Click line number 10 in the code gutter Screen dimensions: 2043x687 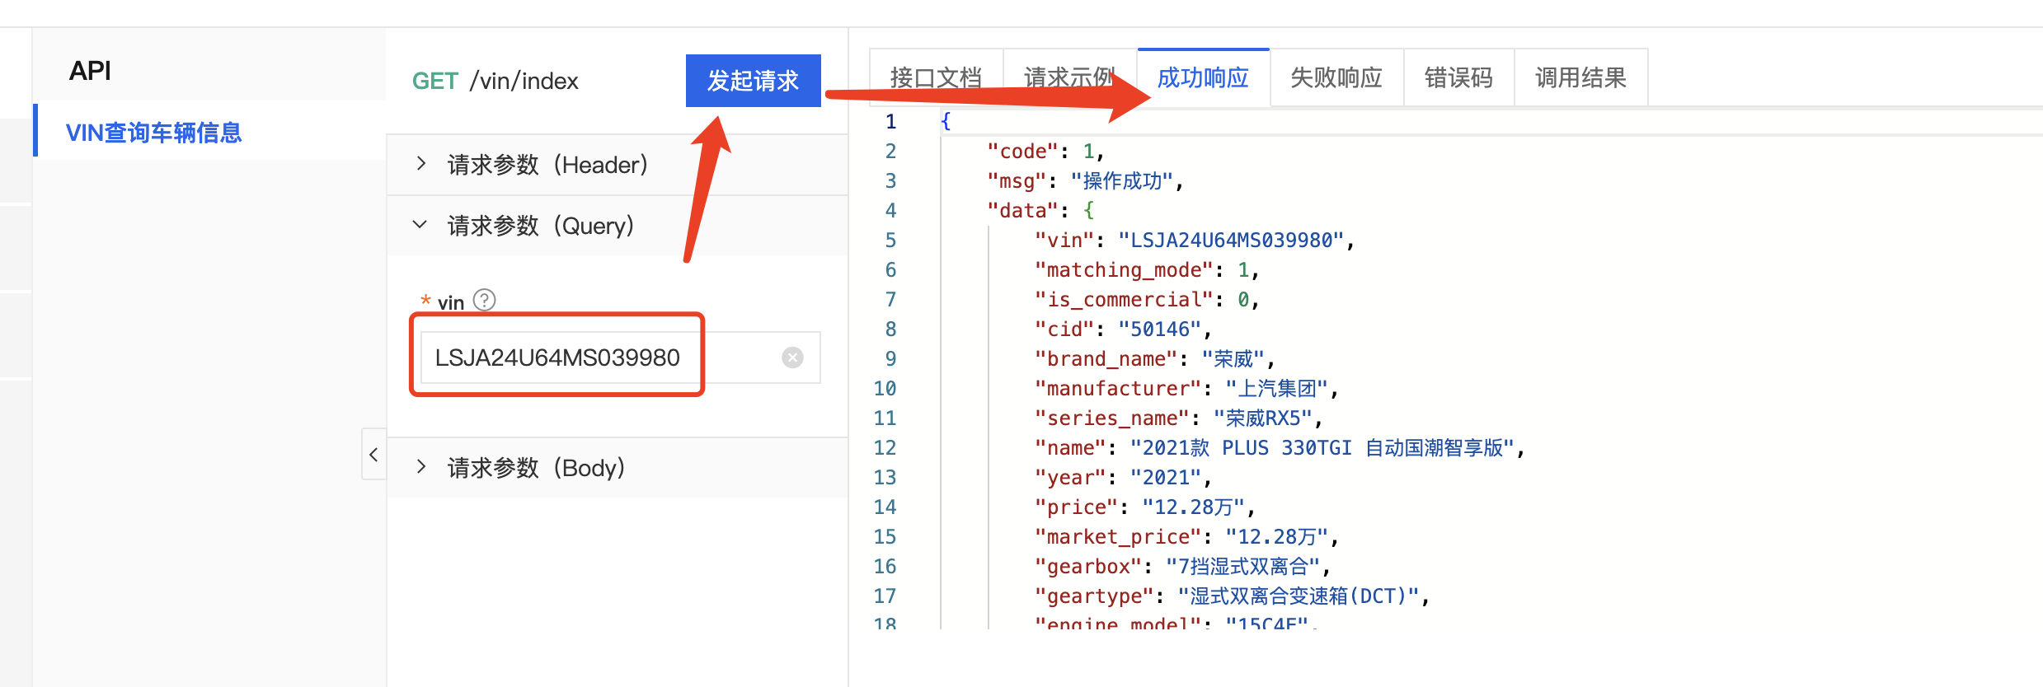tap(885, 389)
